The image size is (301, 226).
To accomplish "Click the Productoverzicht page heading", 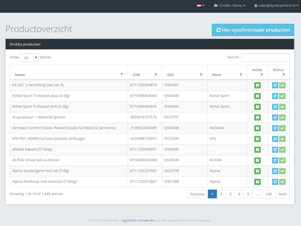I will coord(39,29).
